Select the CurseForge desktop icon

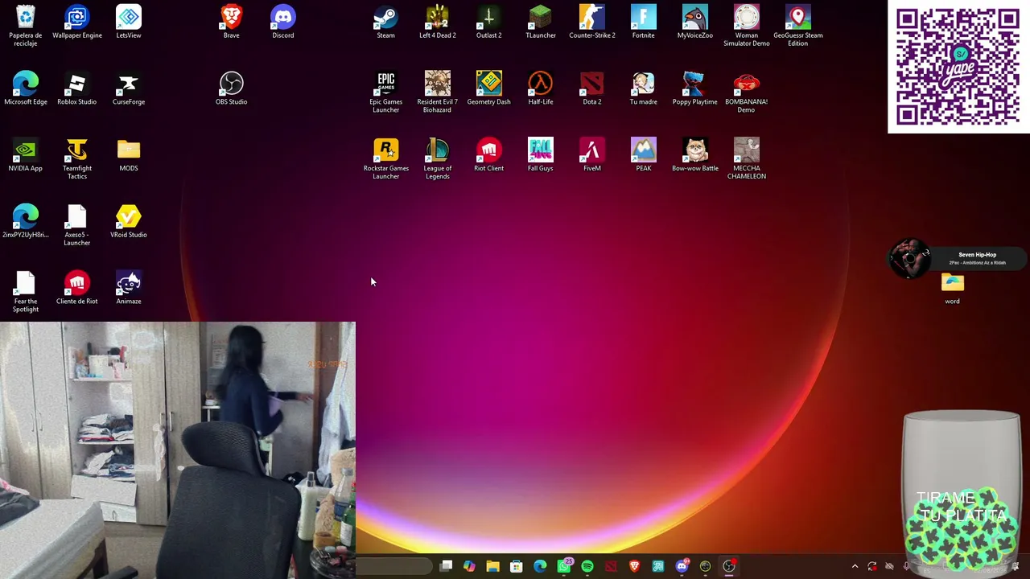pyautogui.click(x=129, y=88)
